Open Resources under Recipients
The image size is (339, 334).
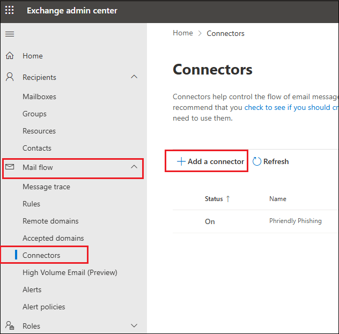pos(39,131)
